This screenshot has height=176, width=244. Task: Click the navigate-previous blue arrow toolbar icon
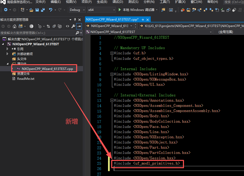pos(205,10)
